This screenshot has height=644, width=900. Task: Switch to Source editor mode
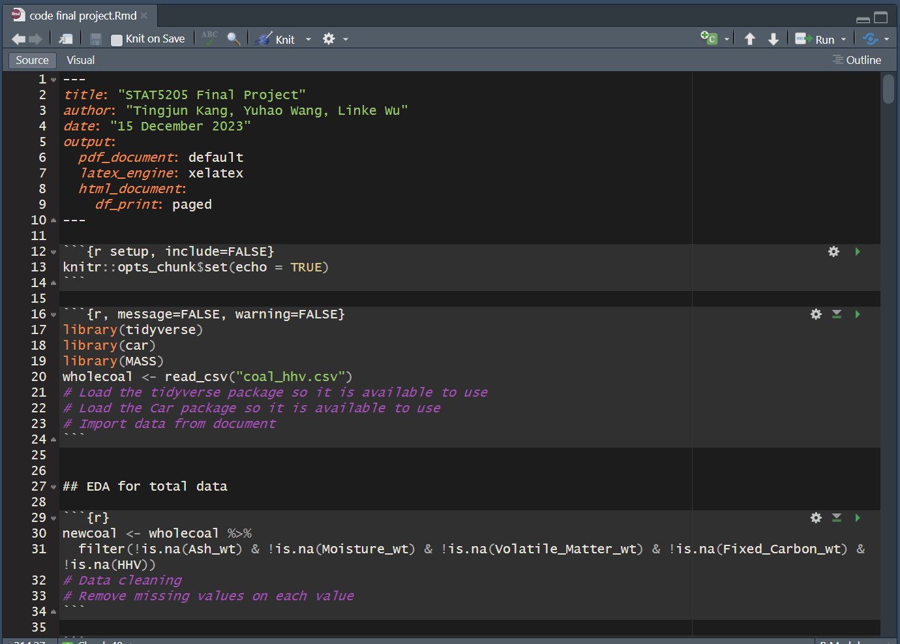coord(32,60)
